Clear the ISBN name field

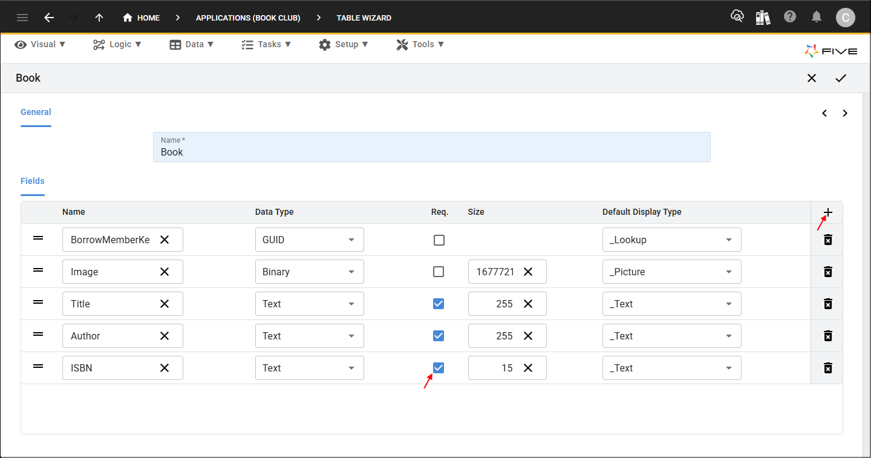coord(165,368)
